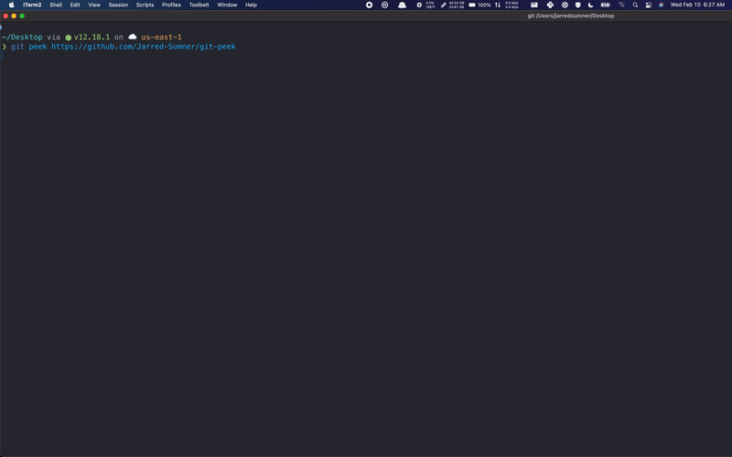Click the us-east-1 region text
This screenshot has height=457, width=732.
coord(162,37)
